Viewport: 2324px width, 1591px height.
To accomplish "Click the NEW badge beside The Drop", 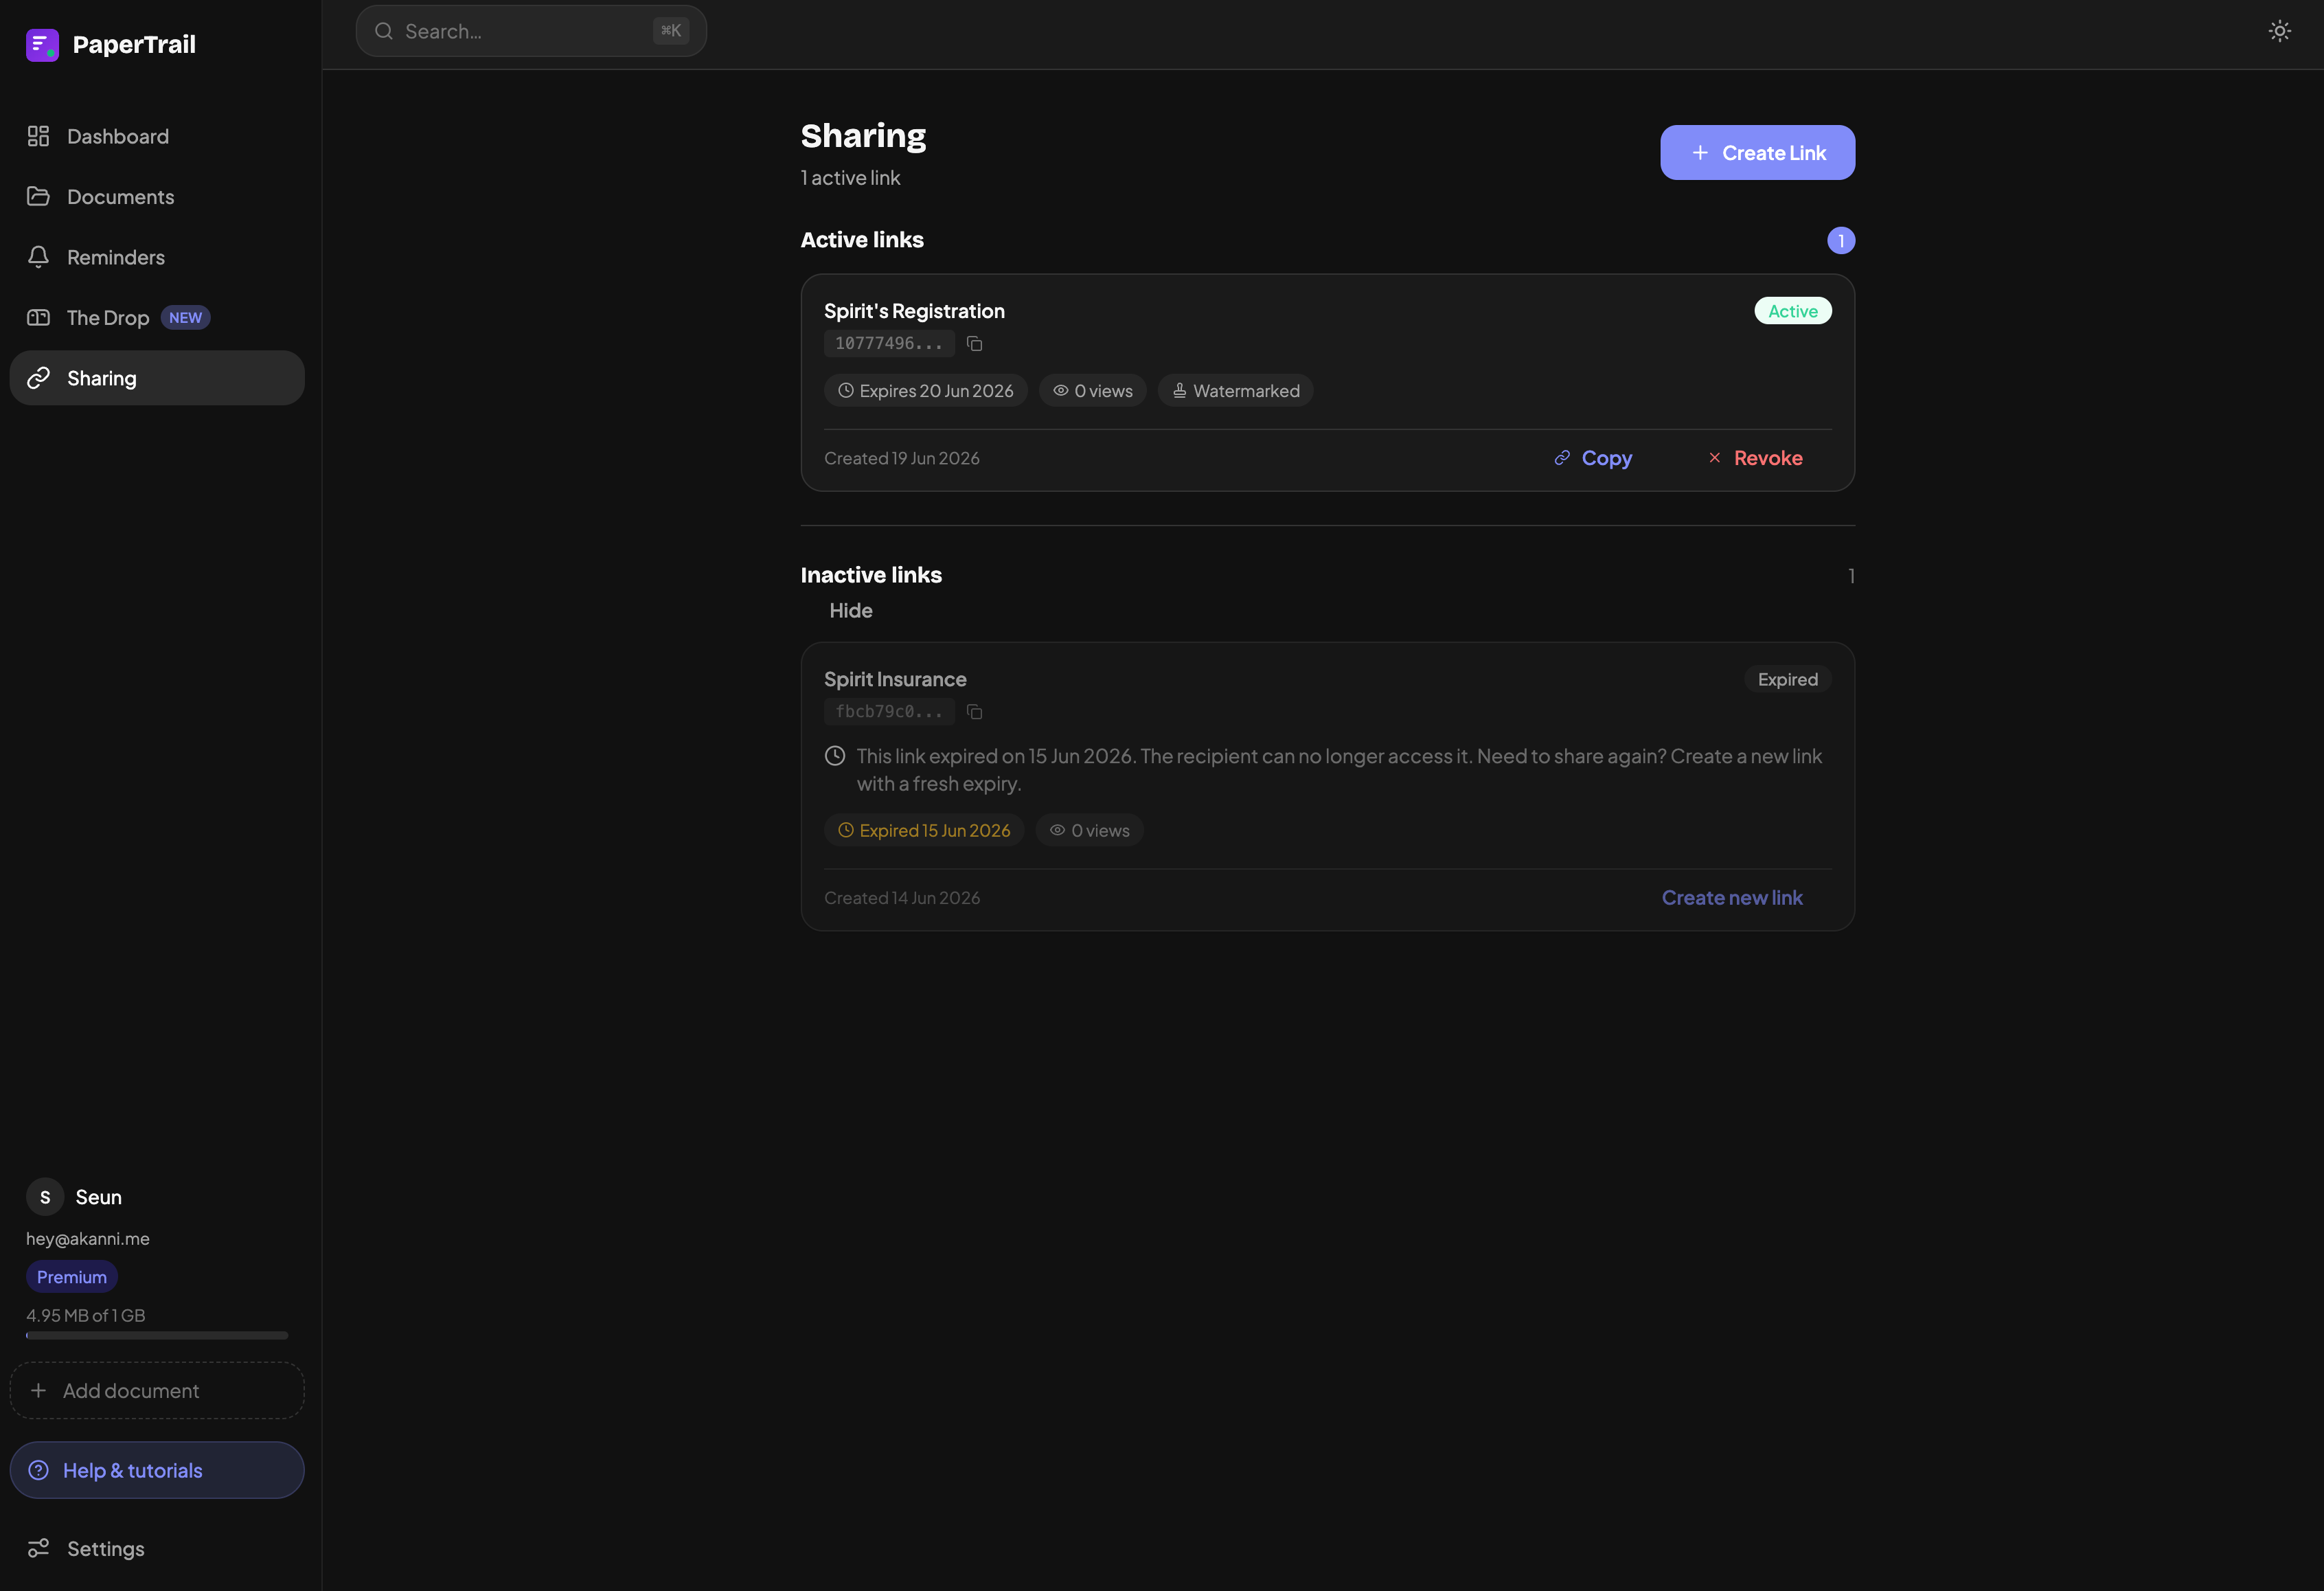I will point(185,318).
